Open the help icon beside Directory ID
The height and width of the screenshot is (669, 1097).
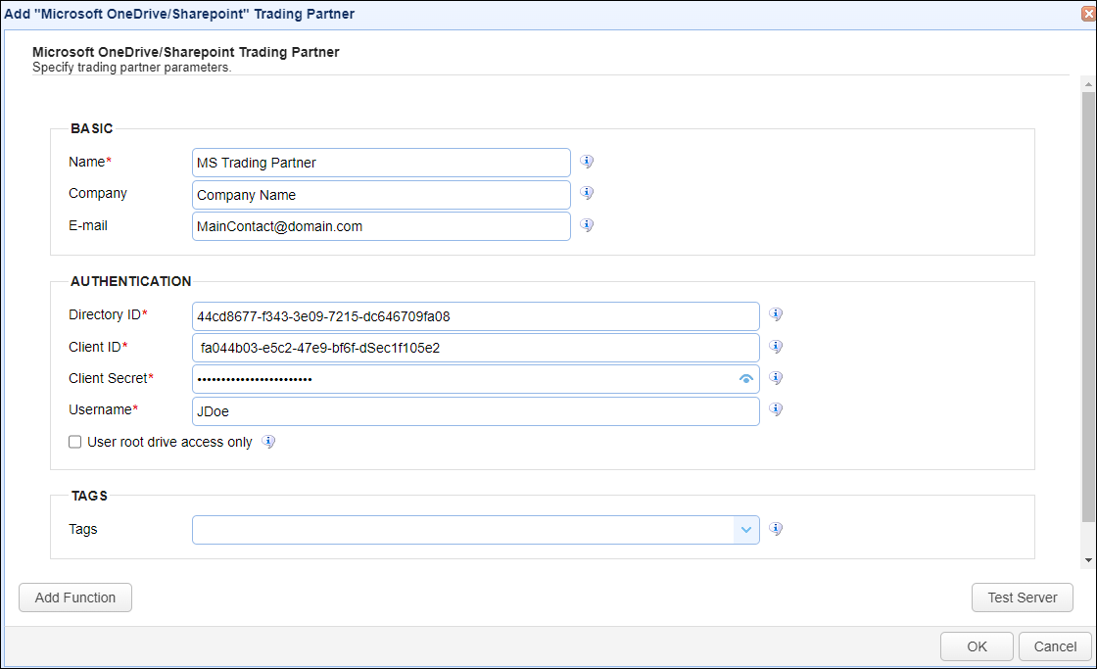[x=776, y=314]
